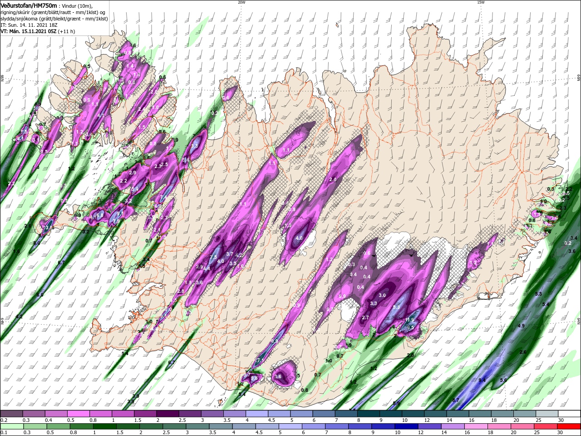The width and height of the screenshot is (581, 436).
Task: Click the 7.5 snowfall value on the map
Action: pyautogui.click(x=213, y=258)
